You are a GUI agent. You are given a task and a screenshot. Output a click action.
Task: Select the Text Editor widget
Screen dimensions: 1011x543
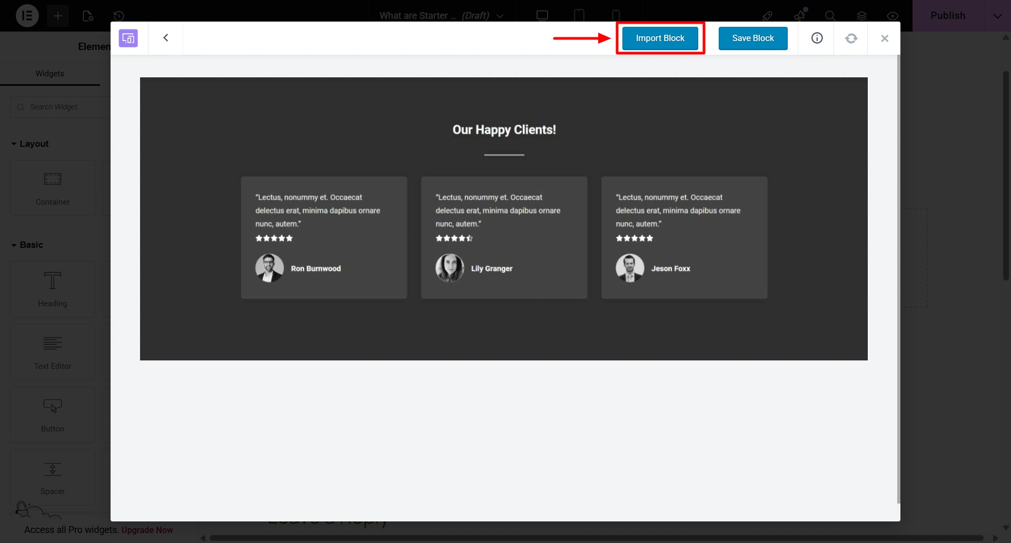53,351
